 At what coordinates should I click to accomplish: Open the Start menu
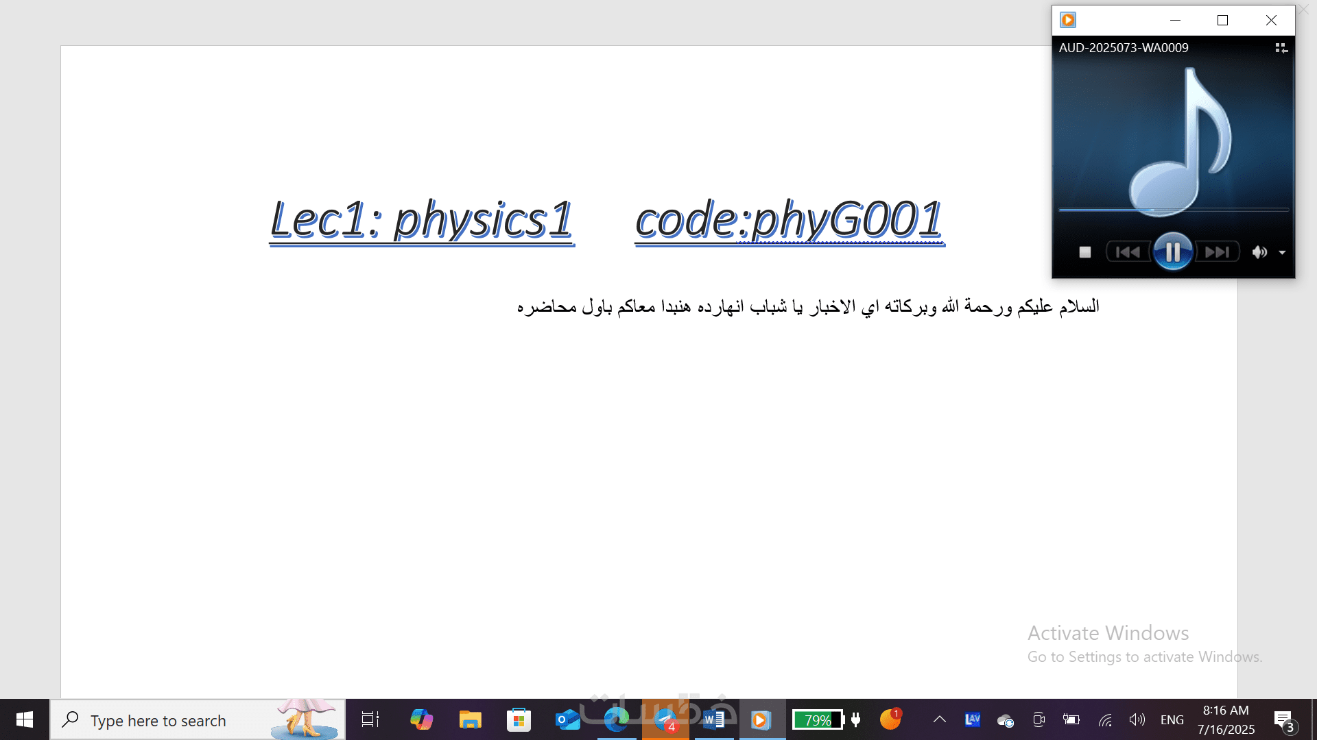click(x=25, y=719)
